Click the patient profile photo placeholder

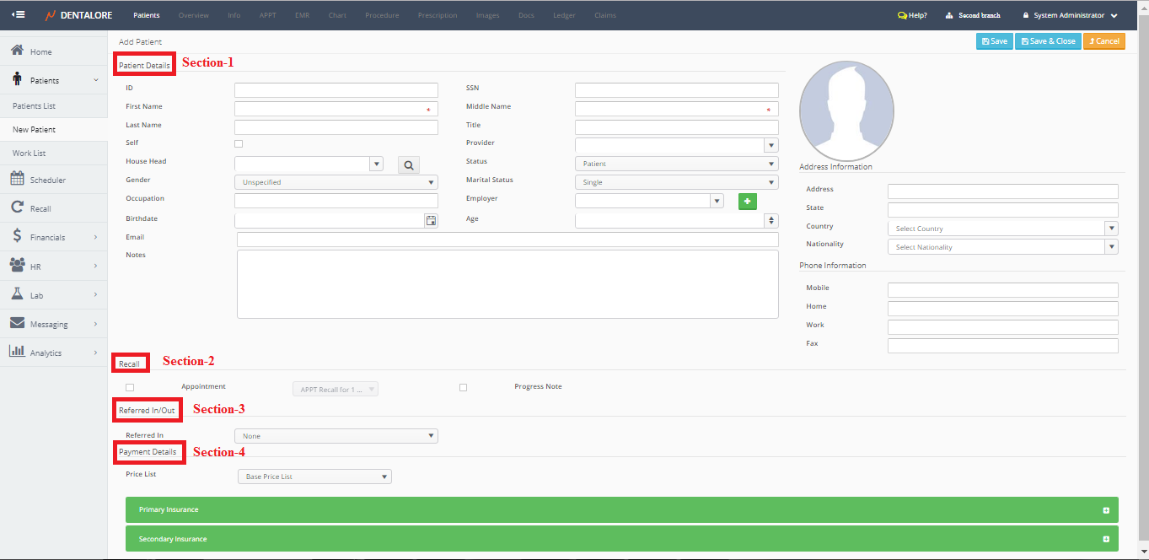tap(846, 110)
